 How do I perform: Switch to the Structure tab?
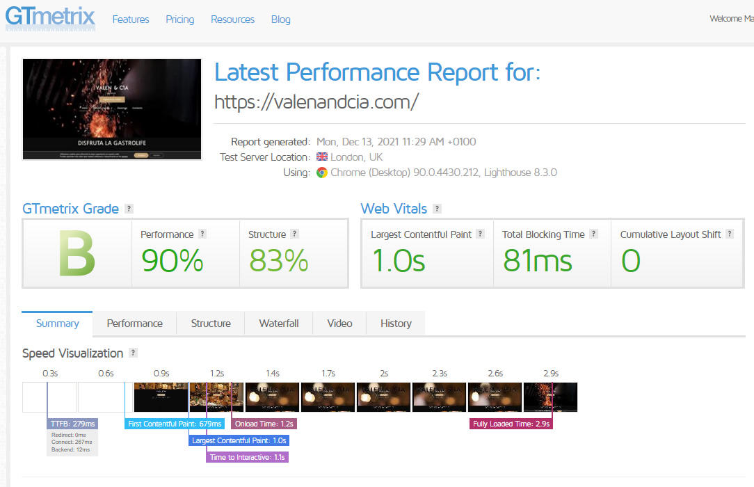click(x=211, y=323)
